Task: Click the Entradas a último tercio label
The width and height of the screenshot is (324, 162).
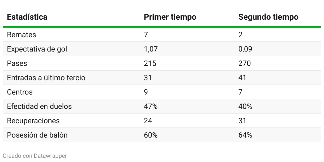Action: tap(46, 78)
